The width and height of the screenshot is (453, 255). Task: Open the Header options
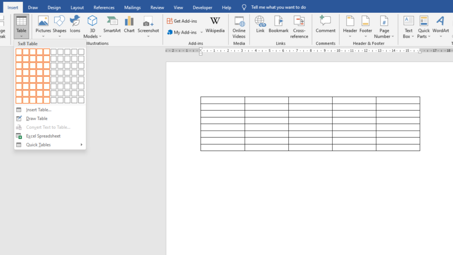[x=350, y=27]
